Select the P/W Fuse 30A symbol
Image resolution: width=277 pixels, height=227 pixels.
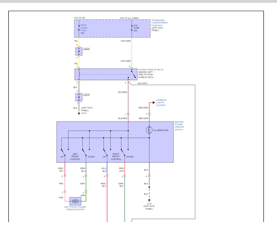coord(132,28)
